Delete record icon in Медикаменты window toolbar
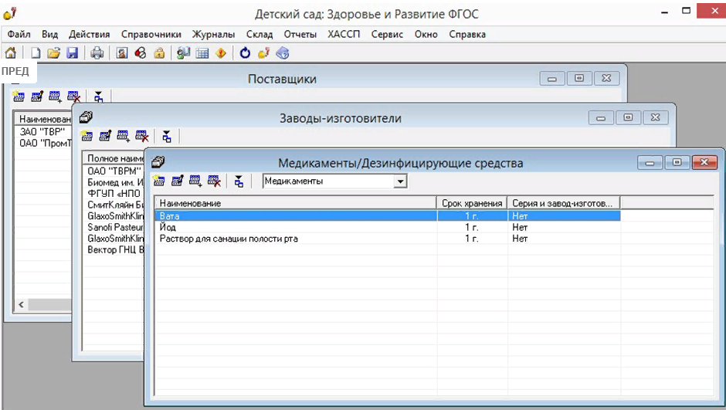The image size is (726, 410). (215, 181)
